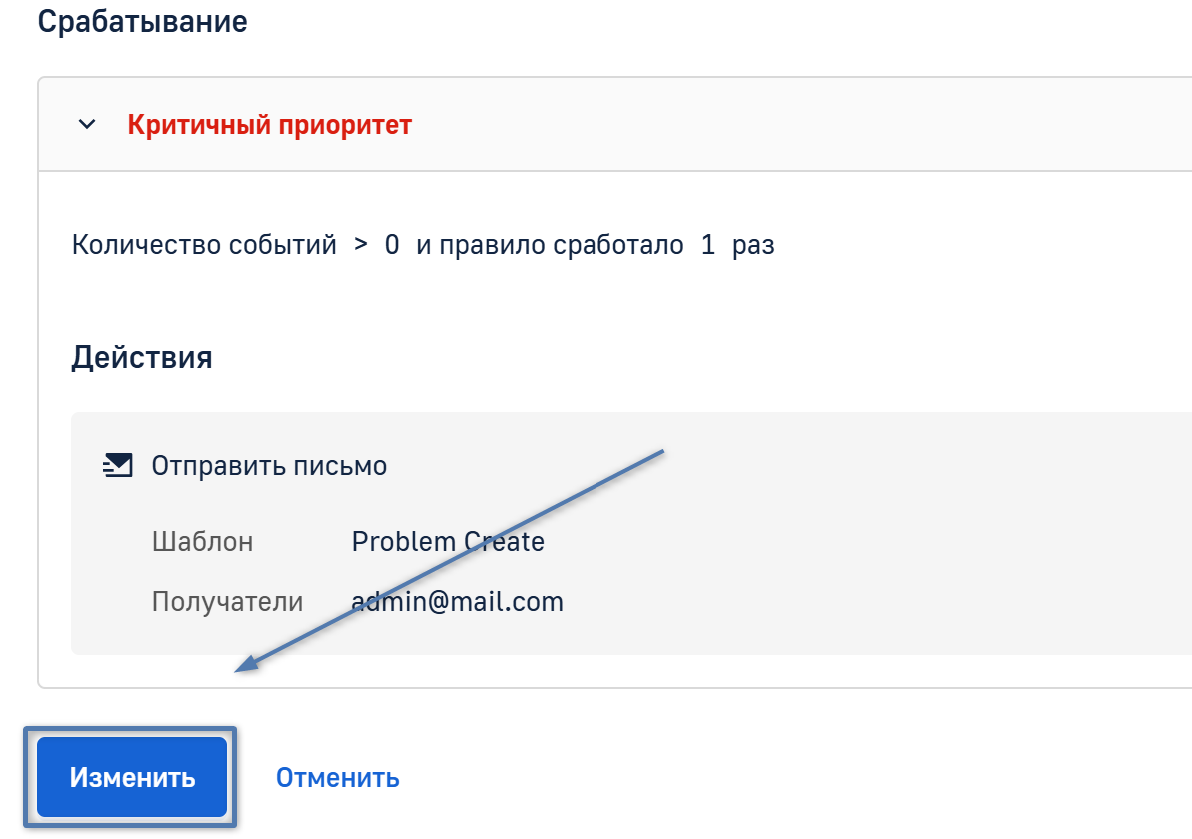Click the greater-than operator in condition
The image size is (1192, 839).
[361, 245]
